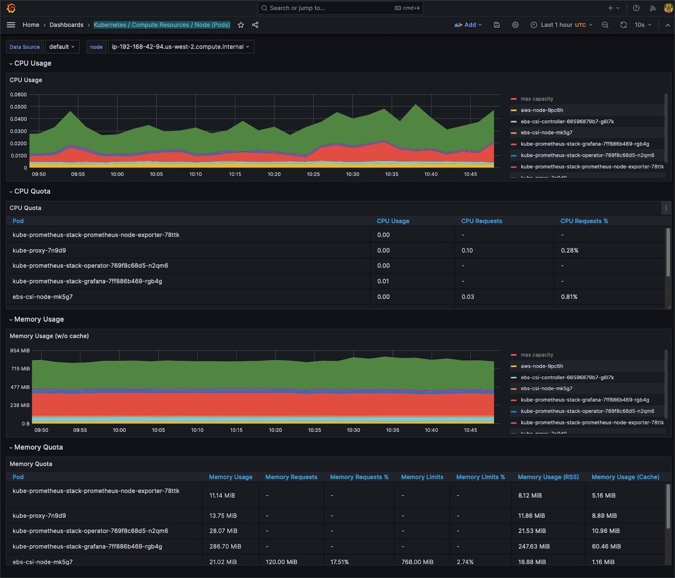The image size is (675, 578).
Task: Open the share dashboard icon
Action: click(255, 25)
